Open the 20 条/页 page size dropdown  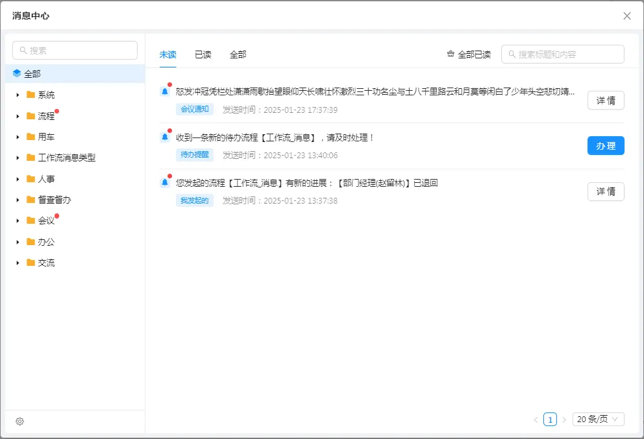tap(598, 420)
